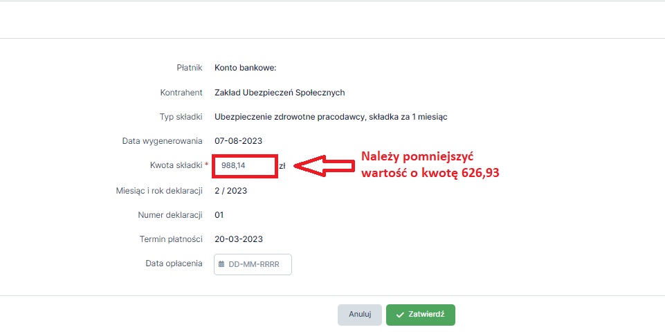Click the red arrow pointing at the amount
Screen dimensions: 665x334
coord(324,166)
